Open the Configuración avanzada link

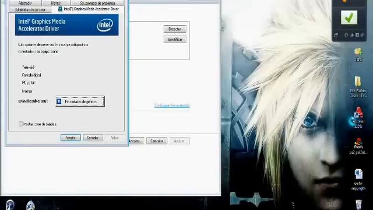(172, 106)
